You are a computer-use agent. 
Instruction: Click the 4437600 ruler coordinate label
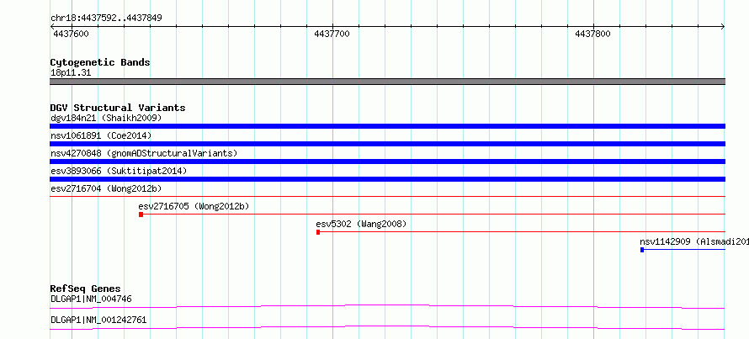coord(71,34)
